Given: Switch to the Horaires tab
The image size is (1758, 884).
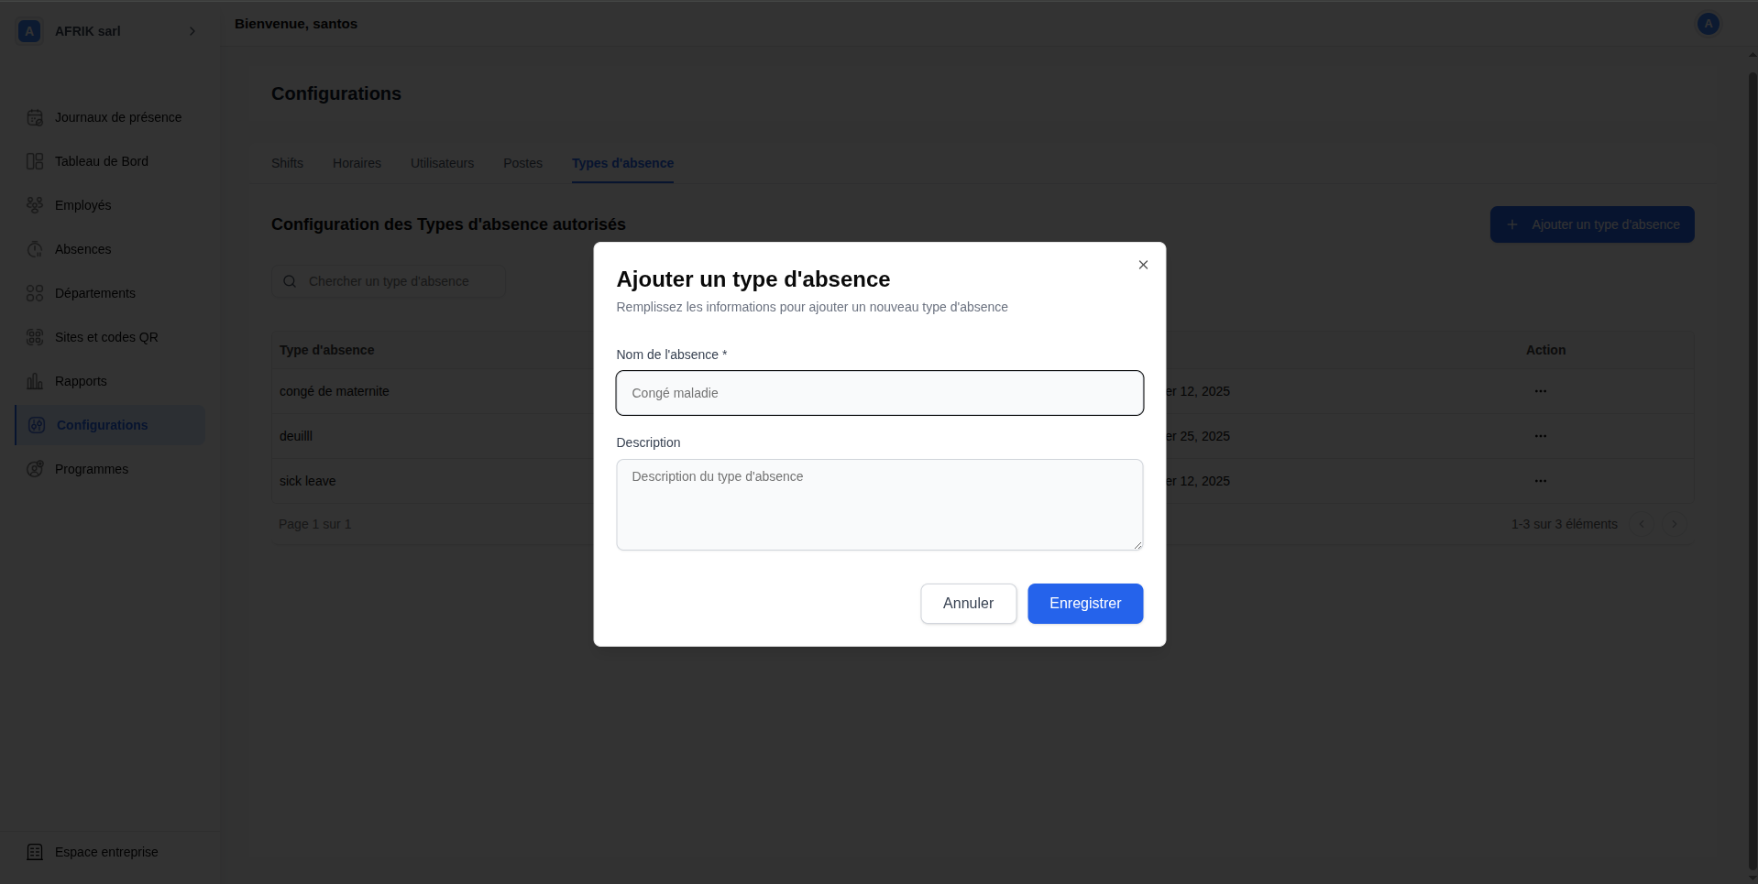Looking at the screenshot, I should click(357, 163).
